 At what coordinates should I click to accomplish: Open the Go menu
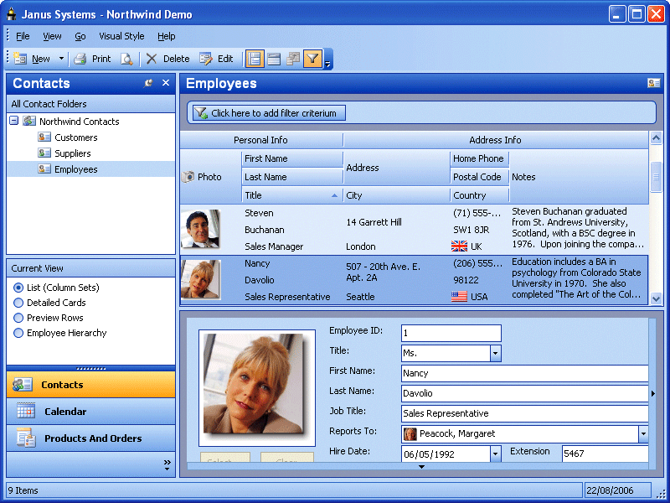coord(80,36)
